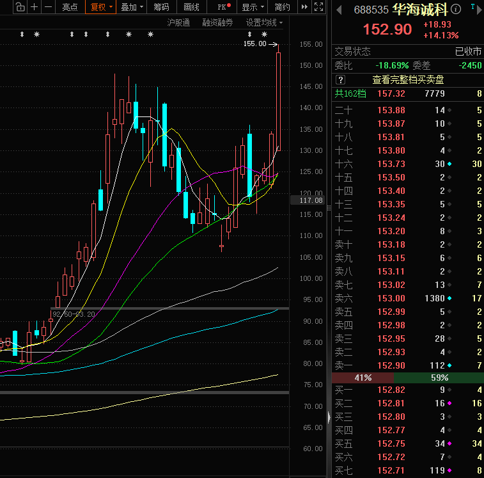Screen dimensions: 484x478
Task: Click the 41% buy ratio bar segment
Action: (x=363, y=378)
